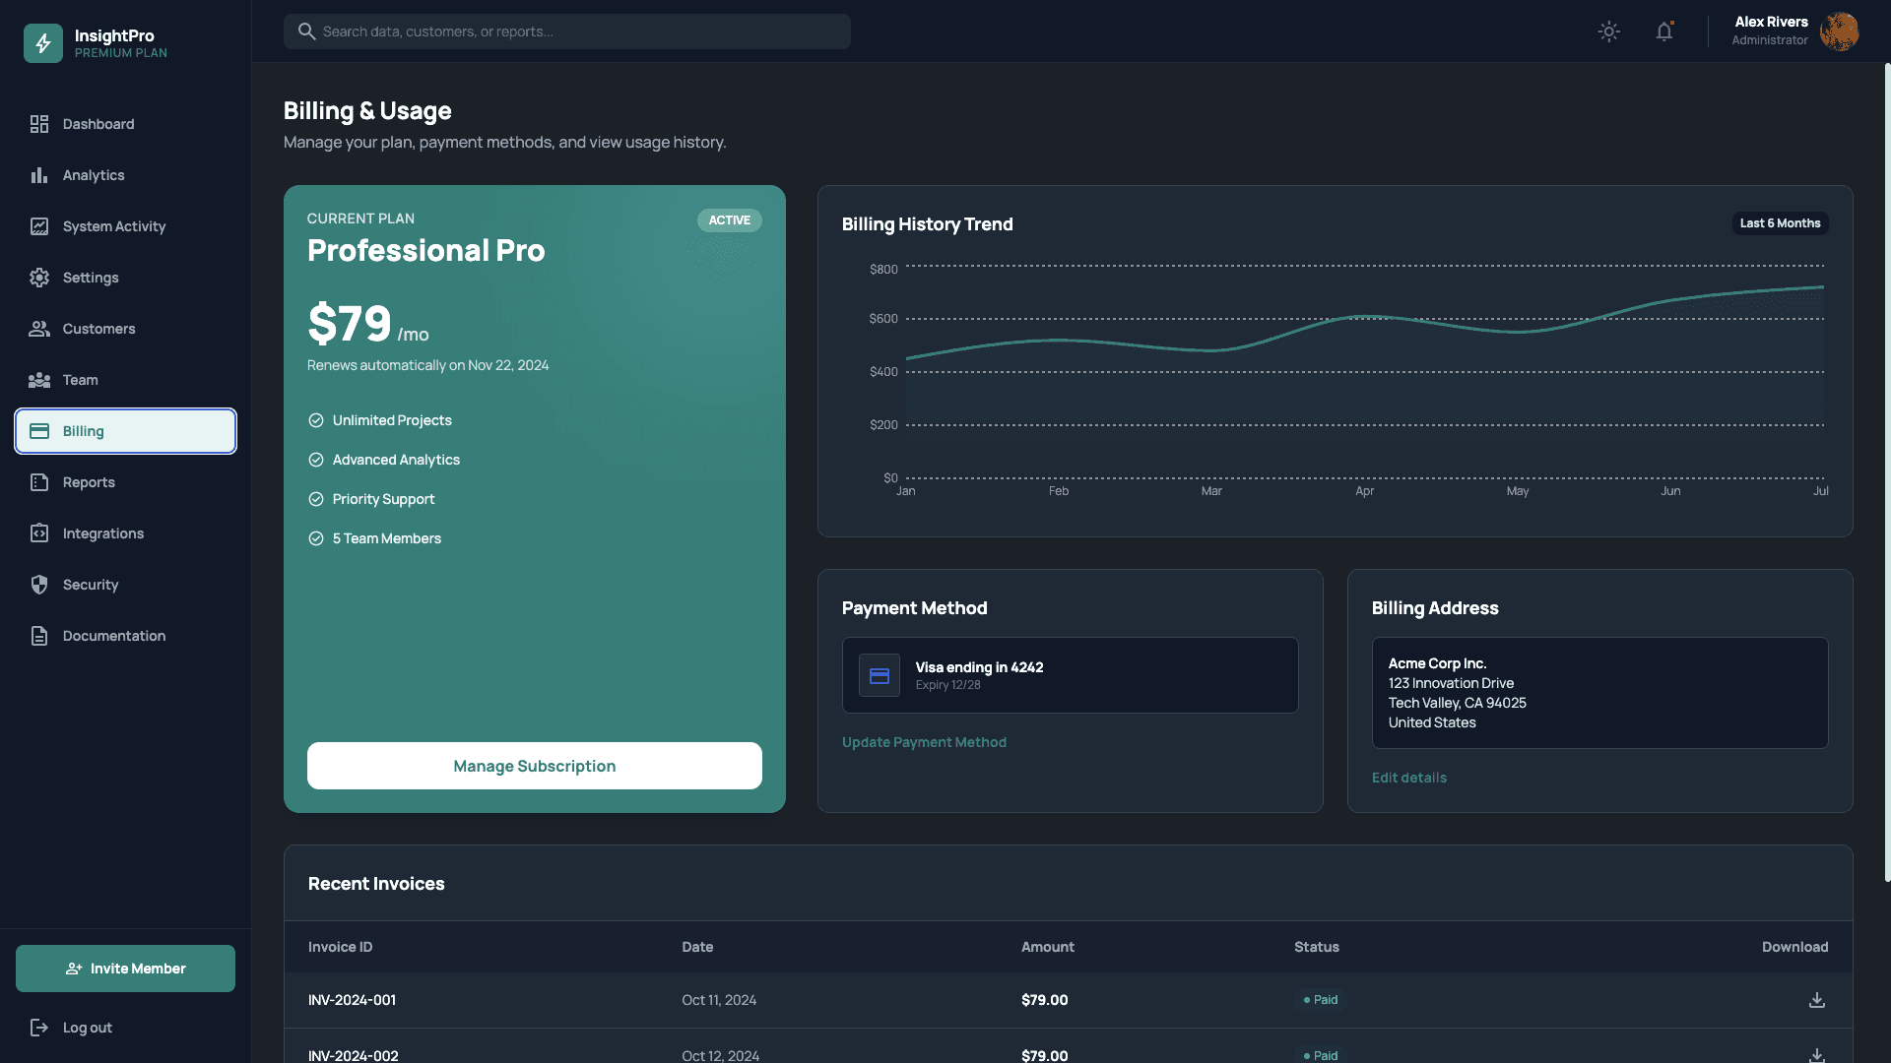Open notifications via the bell icon
Image resolution: width=1891 pixels, height=1063 pixels.
(1663, 31)
